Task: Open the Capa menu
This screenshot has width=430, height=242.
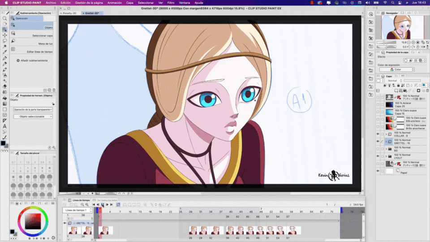Action: (x=130, y=3)
